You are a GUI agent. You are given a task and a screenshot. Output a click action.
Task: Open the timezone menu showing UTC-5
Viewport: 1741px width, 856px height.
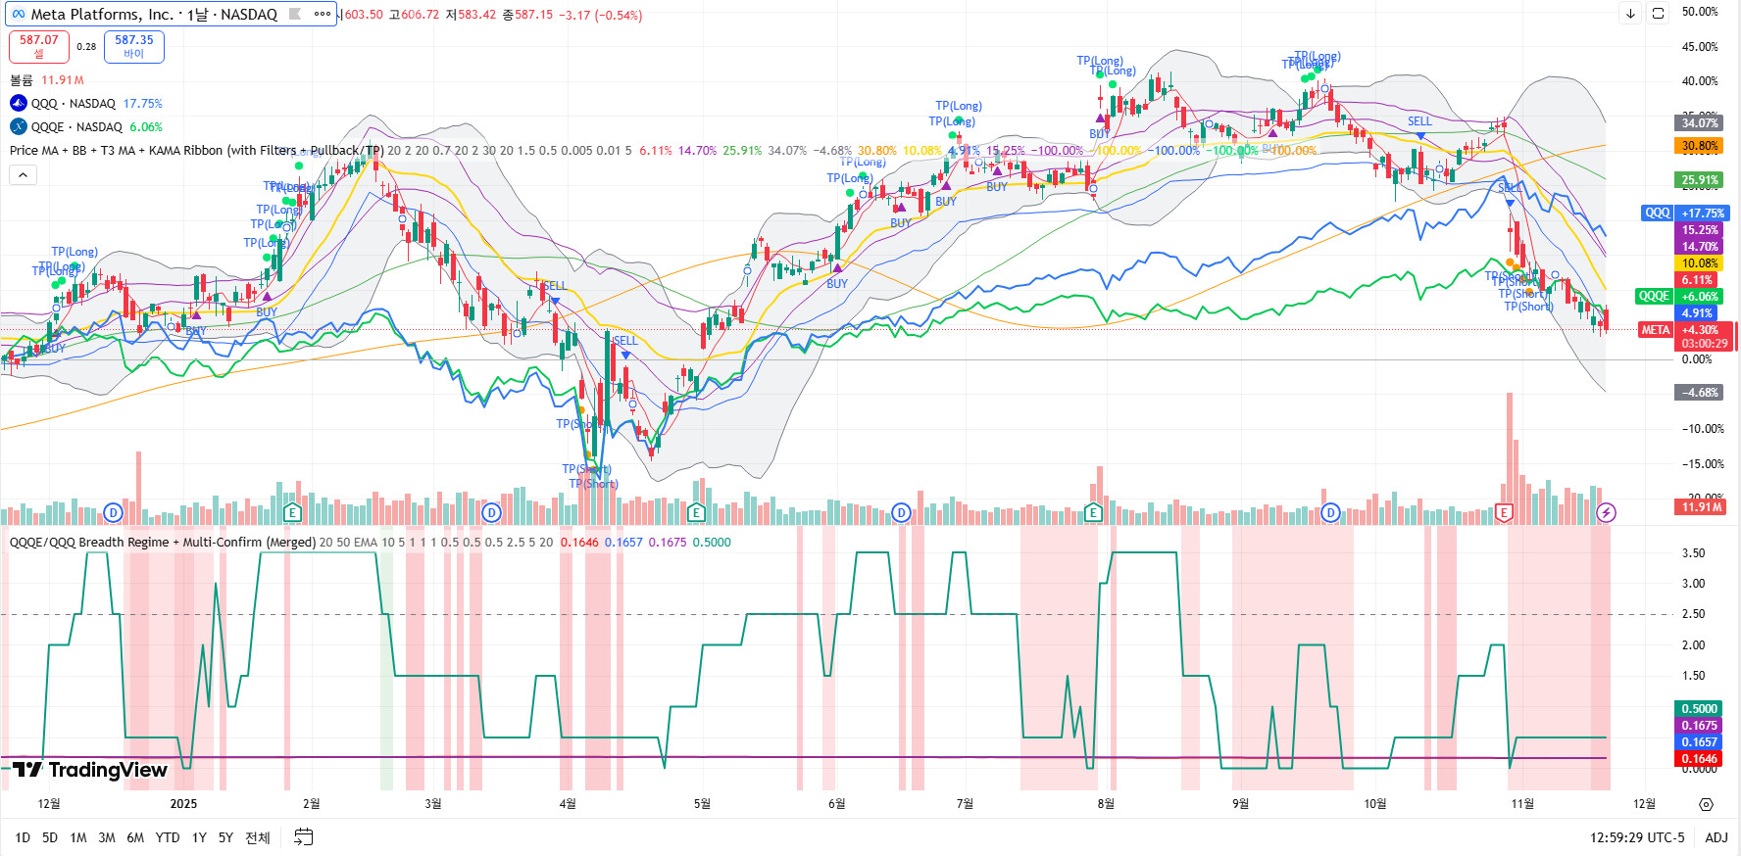1637,837
